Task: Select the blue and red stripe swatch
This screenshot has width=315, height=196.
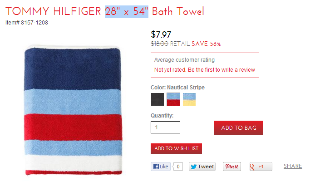Action: click(173, 99)
